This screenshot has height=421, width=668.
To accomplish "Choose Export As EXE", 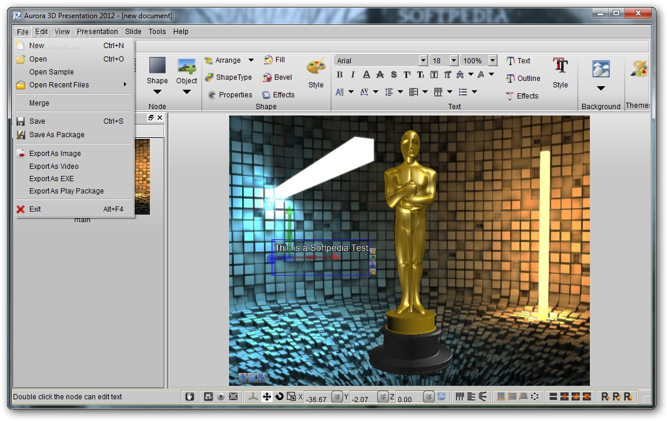I will click(74, 179).
